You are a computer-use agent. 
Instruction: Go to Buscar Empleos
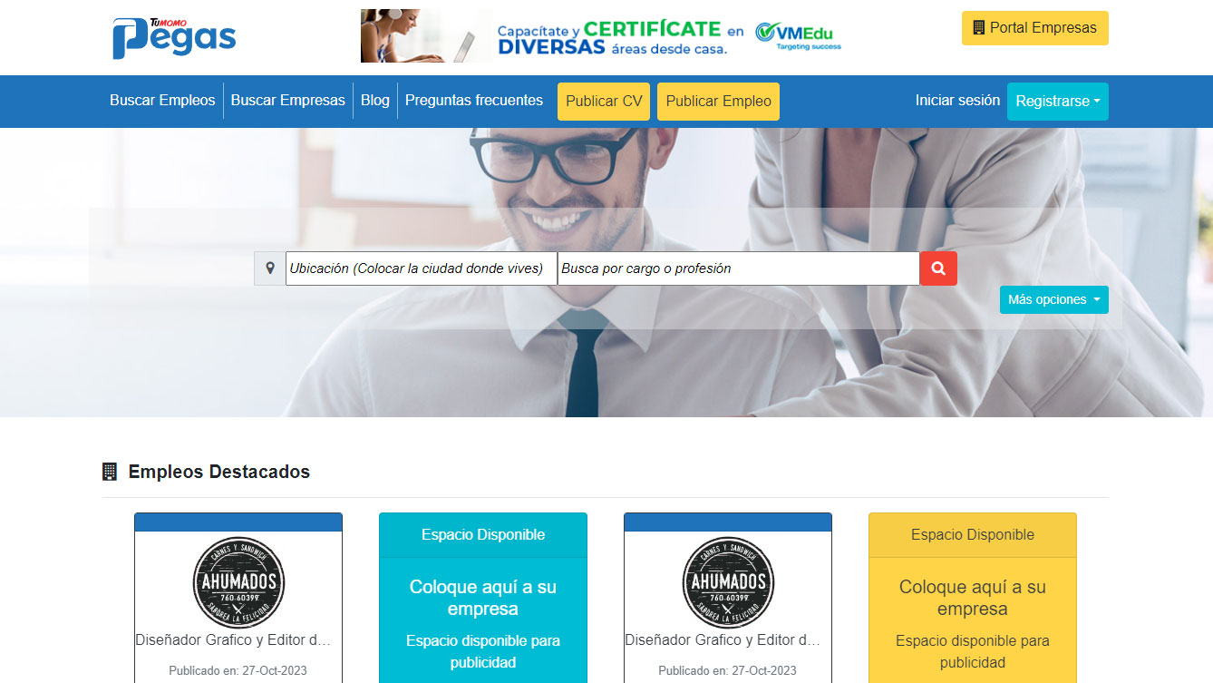point(162,101)
